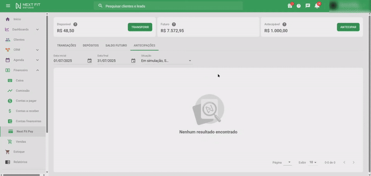Open Data inicial calendar picker
The image size is (371, 176).
point(90,61)
